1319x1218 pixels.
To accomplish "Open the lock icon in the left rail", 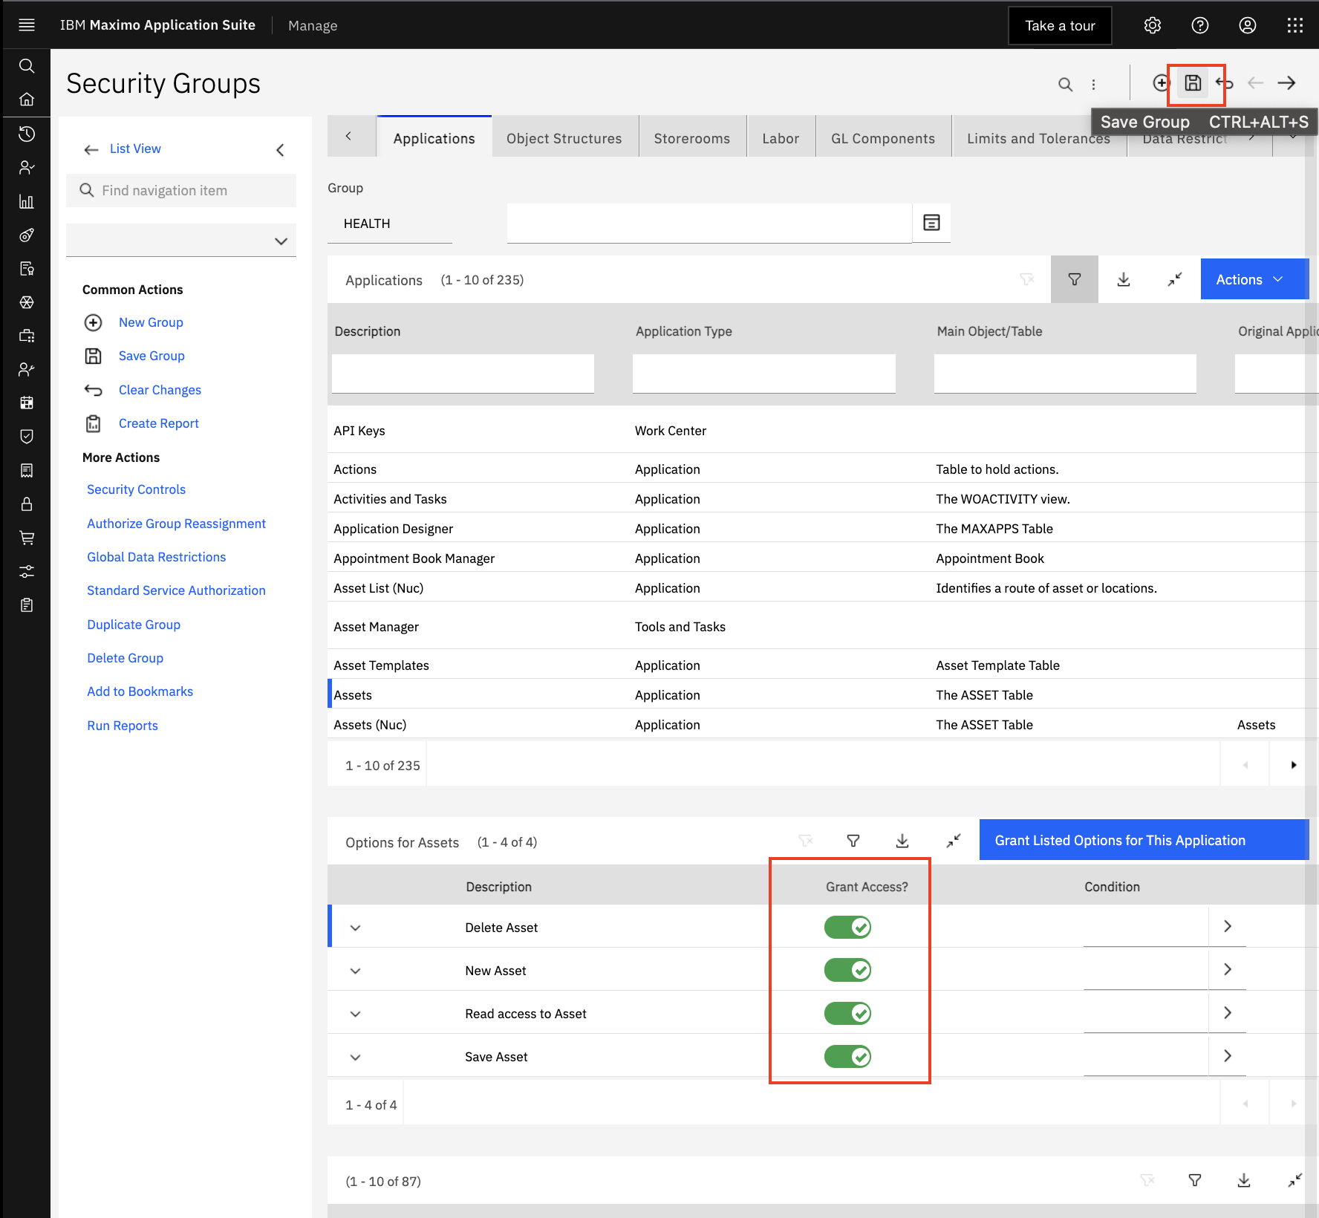I will coord(27,504).
